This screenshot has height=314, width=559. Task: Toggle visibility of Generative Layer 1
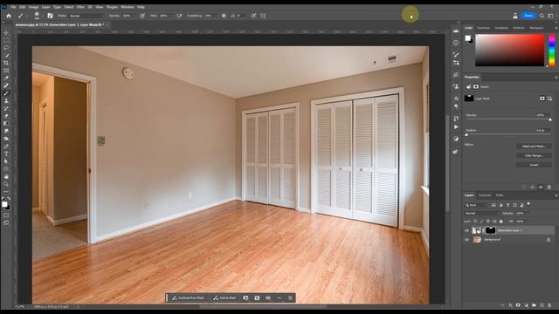pyautogui.click(x=466, y=230)
